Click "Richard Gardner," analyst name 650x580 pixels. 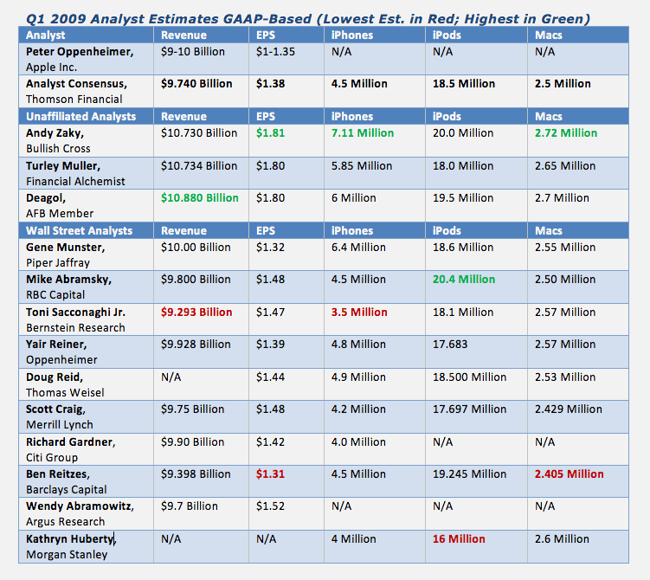70,442
